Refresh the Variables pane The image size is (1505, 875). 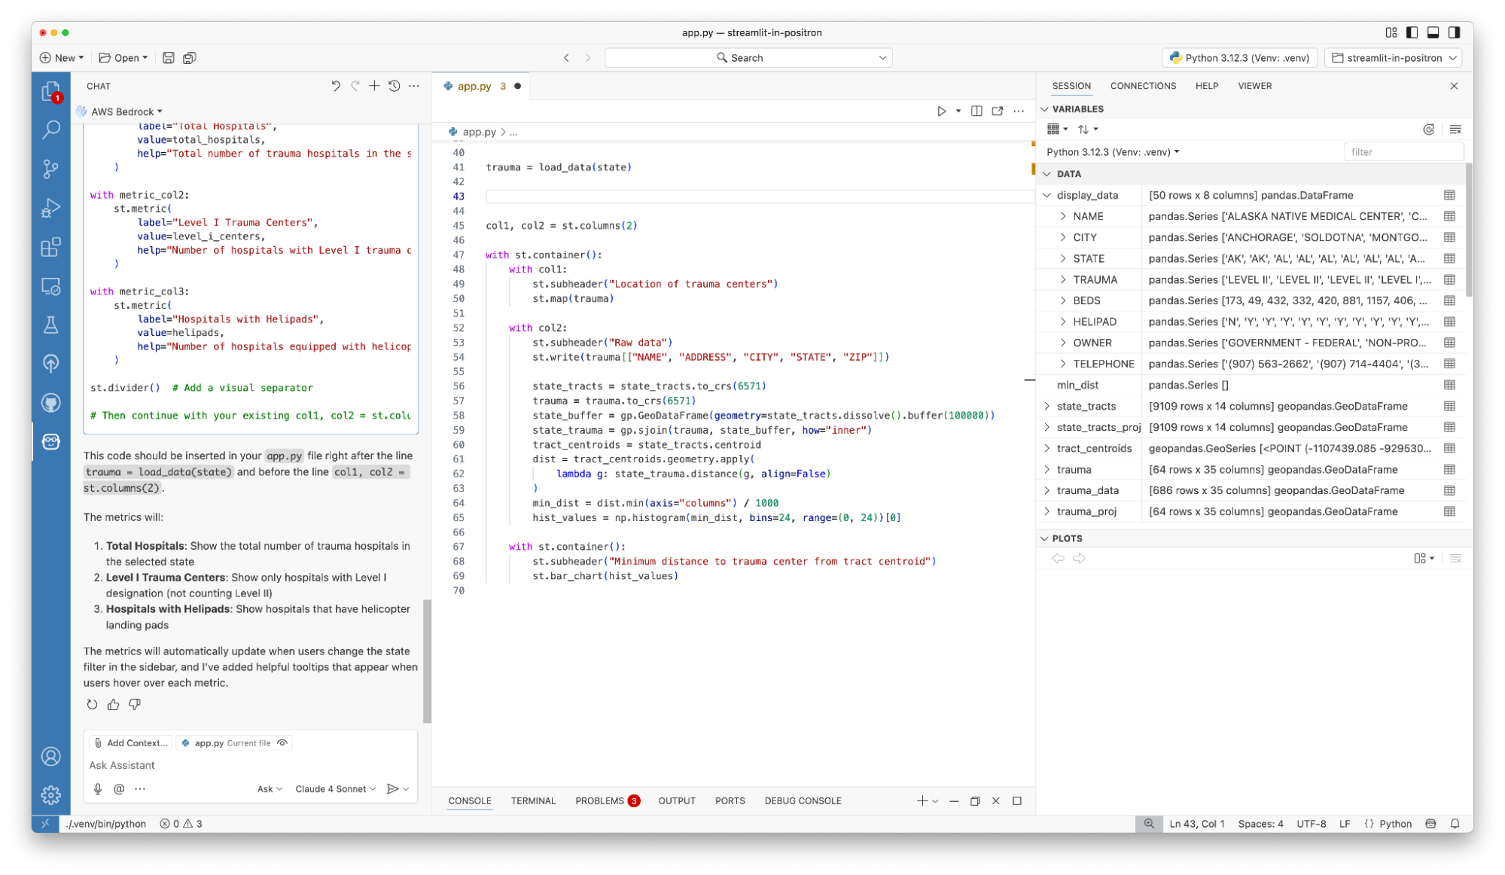(1428, 130)
